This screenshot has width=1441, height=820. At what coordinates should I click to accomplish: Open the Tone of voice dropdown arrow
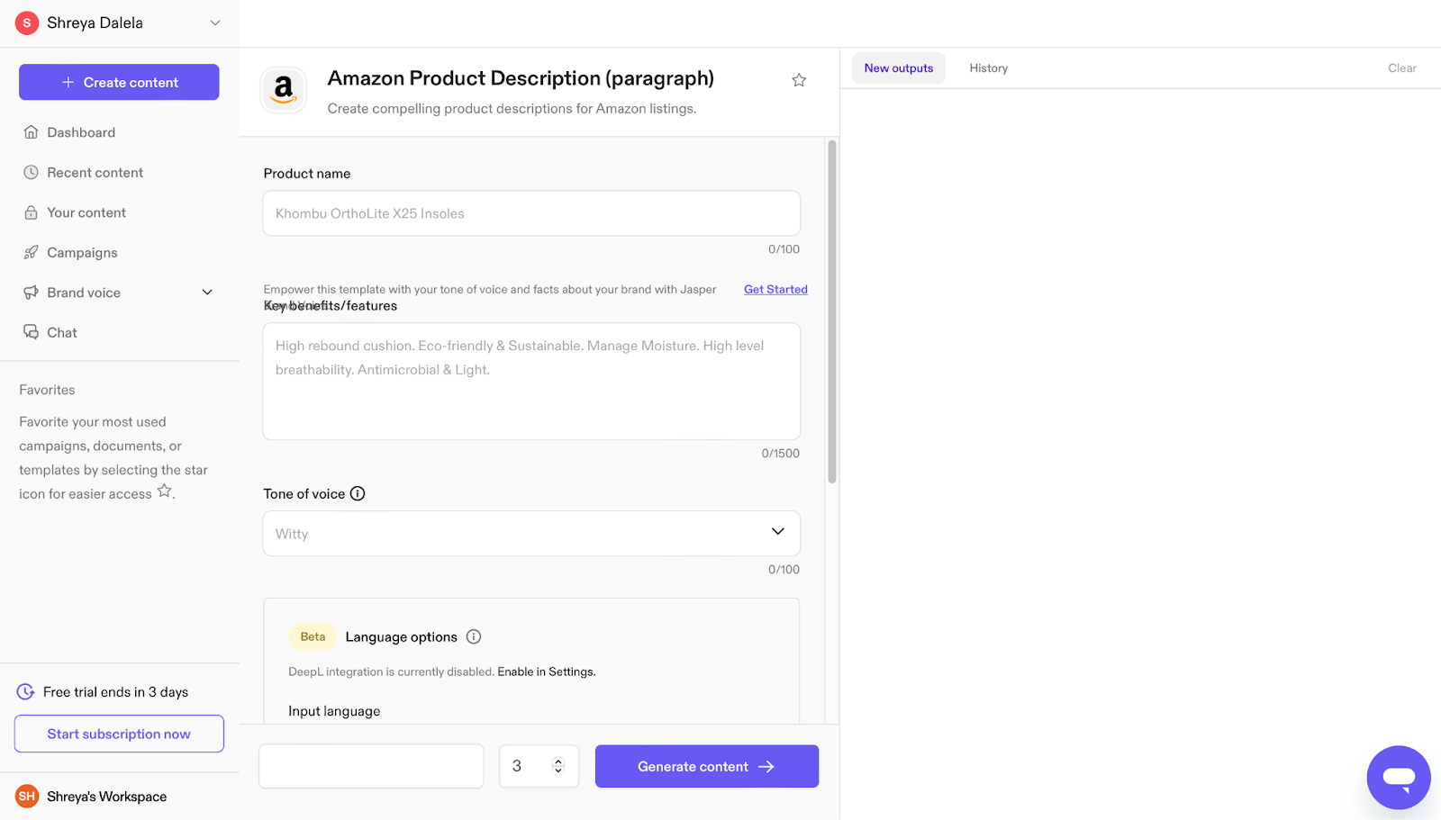pos(778,531)
